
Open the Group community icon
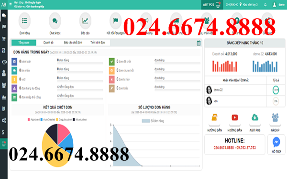click(x=275, y=117)
